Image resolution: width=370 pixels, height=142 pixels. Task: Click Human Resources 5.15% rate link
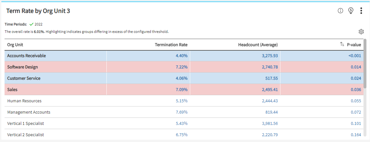tap(181, 101)
